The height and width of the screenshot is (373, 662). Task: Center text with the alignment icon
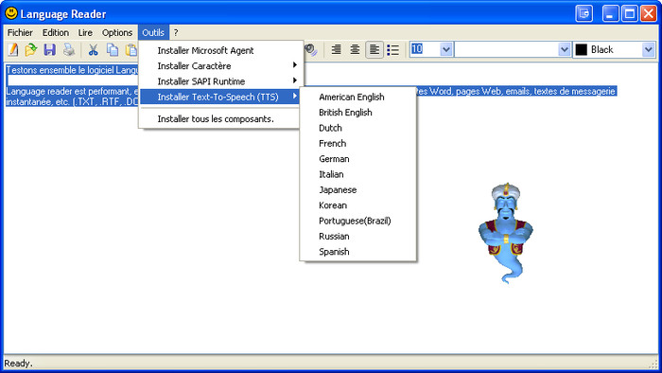[355, 50]
